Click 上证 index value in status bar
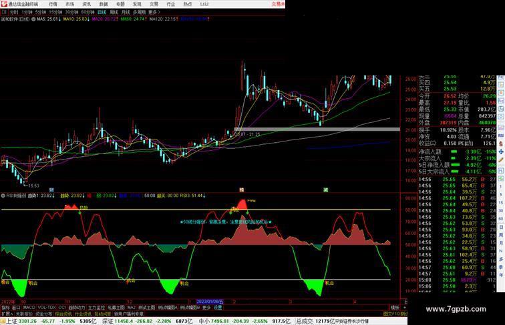The width and height of the screenshot is (505, 325). click(27, 321)
